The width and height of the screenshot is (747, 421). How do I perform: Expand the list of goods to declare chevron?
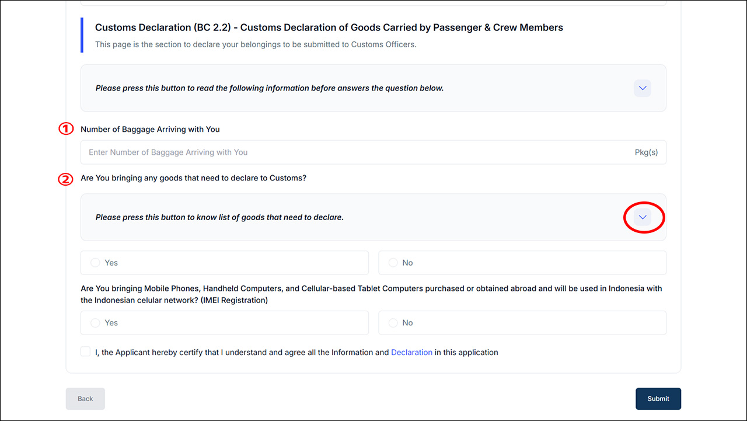(x=643, y=217)
